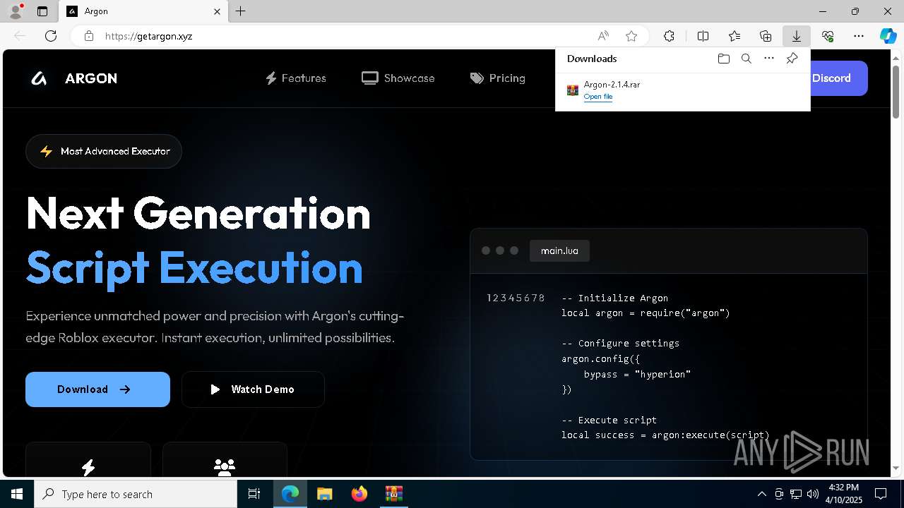Select the main.lua tab in code panel
The height and width of the screenshot is (508, 904).
tap(559, 250)
